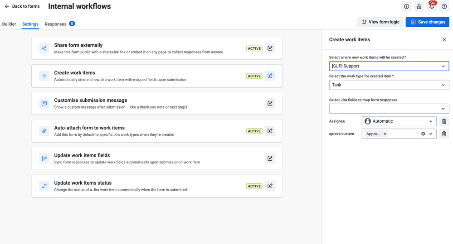Click the Update work items status title

tap(83, 183)
